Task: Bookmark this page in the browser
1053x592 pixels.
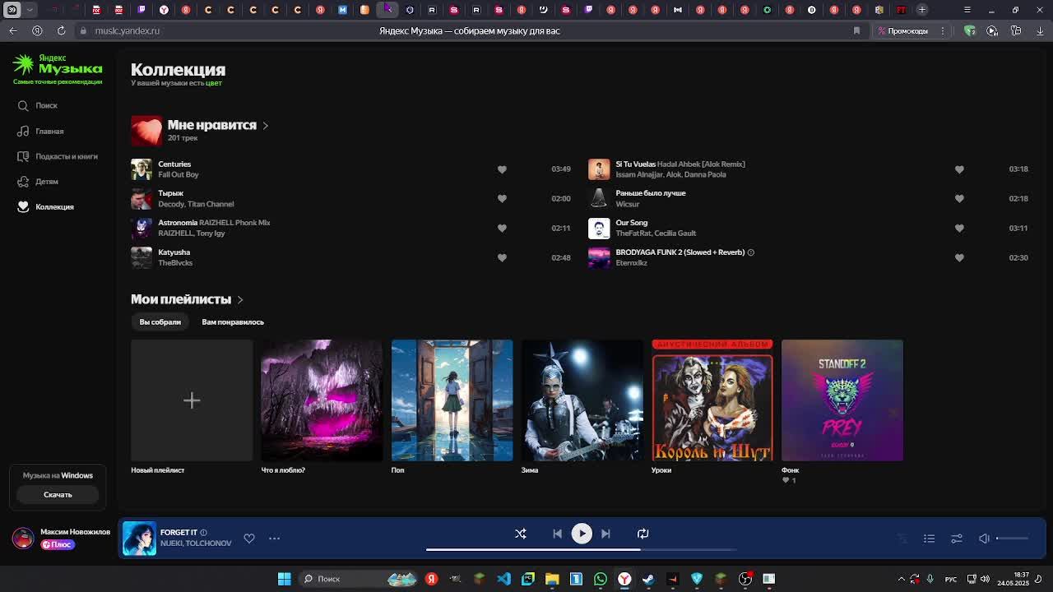Action: click(x=856, y=30)
